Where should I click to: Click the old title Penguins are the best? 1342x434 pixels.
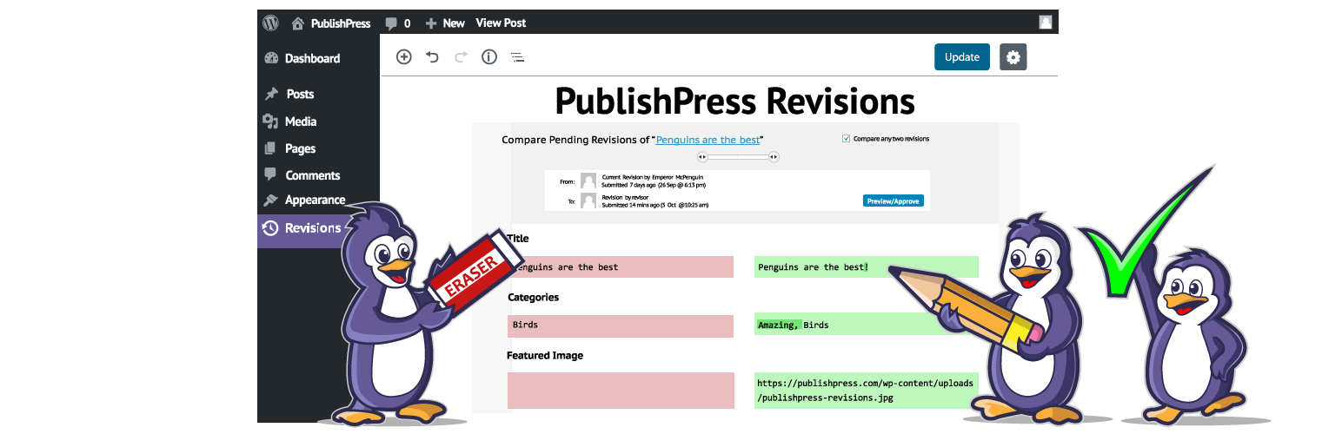click(x=621, y=266)
